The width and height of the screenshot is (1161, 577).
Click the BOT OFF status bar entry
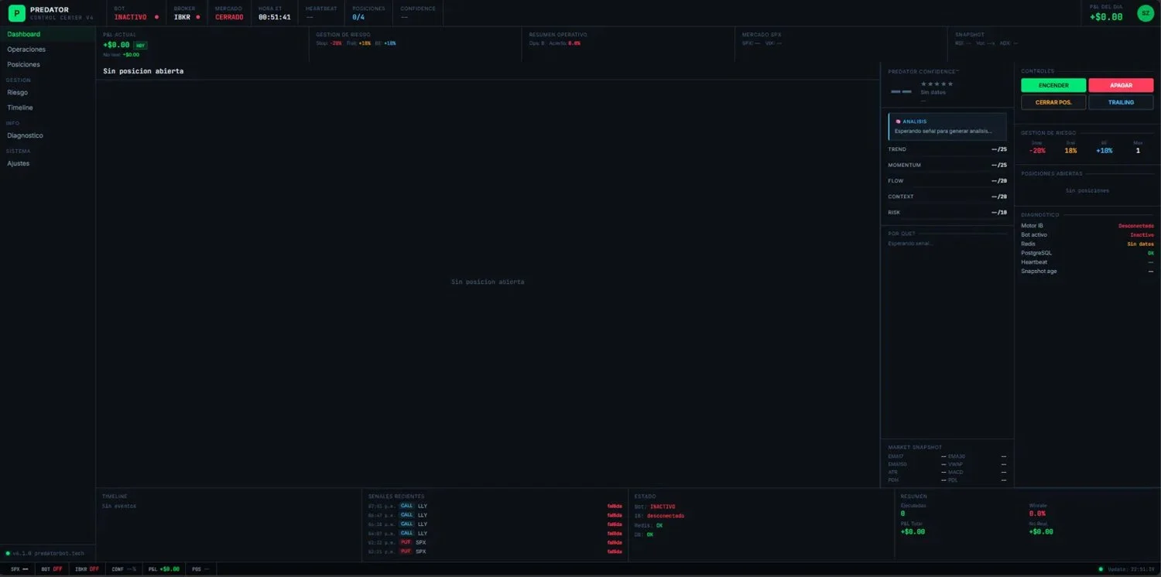click(x=52, y=569)
